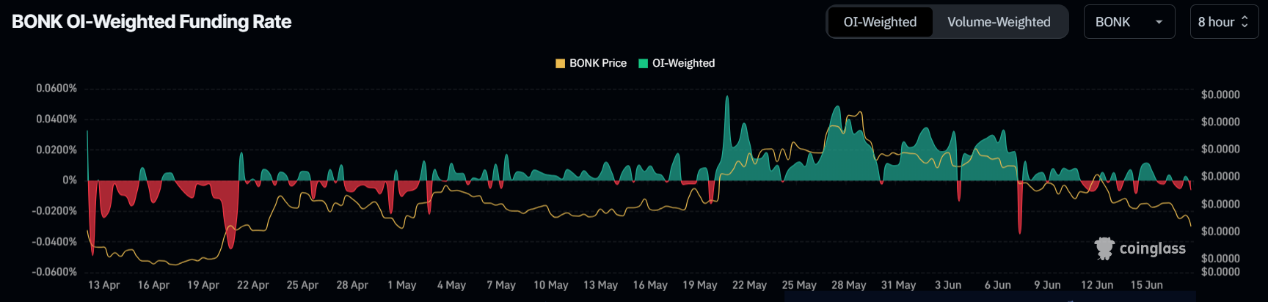Screen dimensions: 1268x302
Task: Click the BONK OI-Weighted Funding Rate title
Action: coord(152,22)
